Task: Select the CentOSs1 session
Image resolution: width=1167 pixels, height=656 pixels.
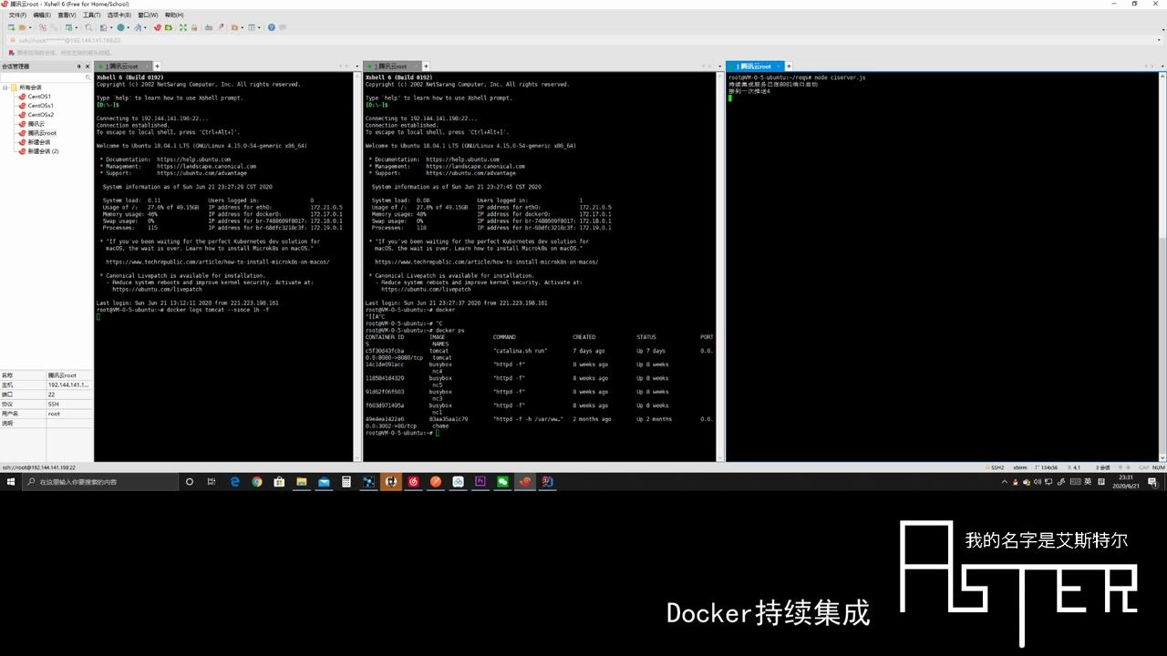Action: point(40,106)
